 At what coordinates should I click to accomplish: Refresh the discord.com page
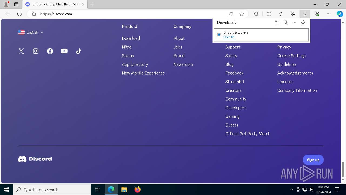[19, 14]
